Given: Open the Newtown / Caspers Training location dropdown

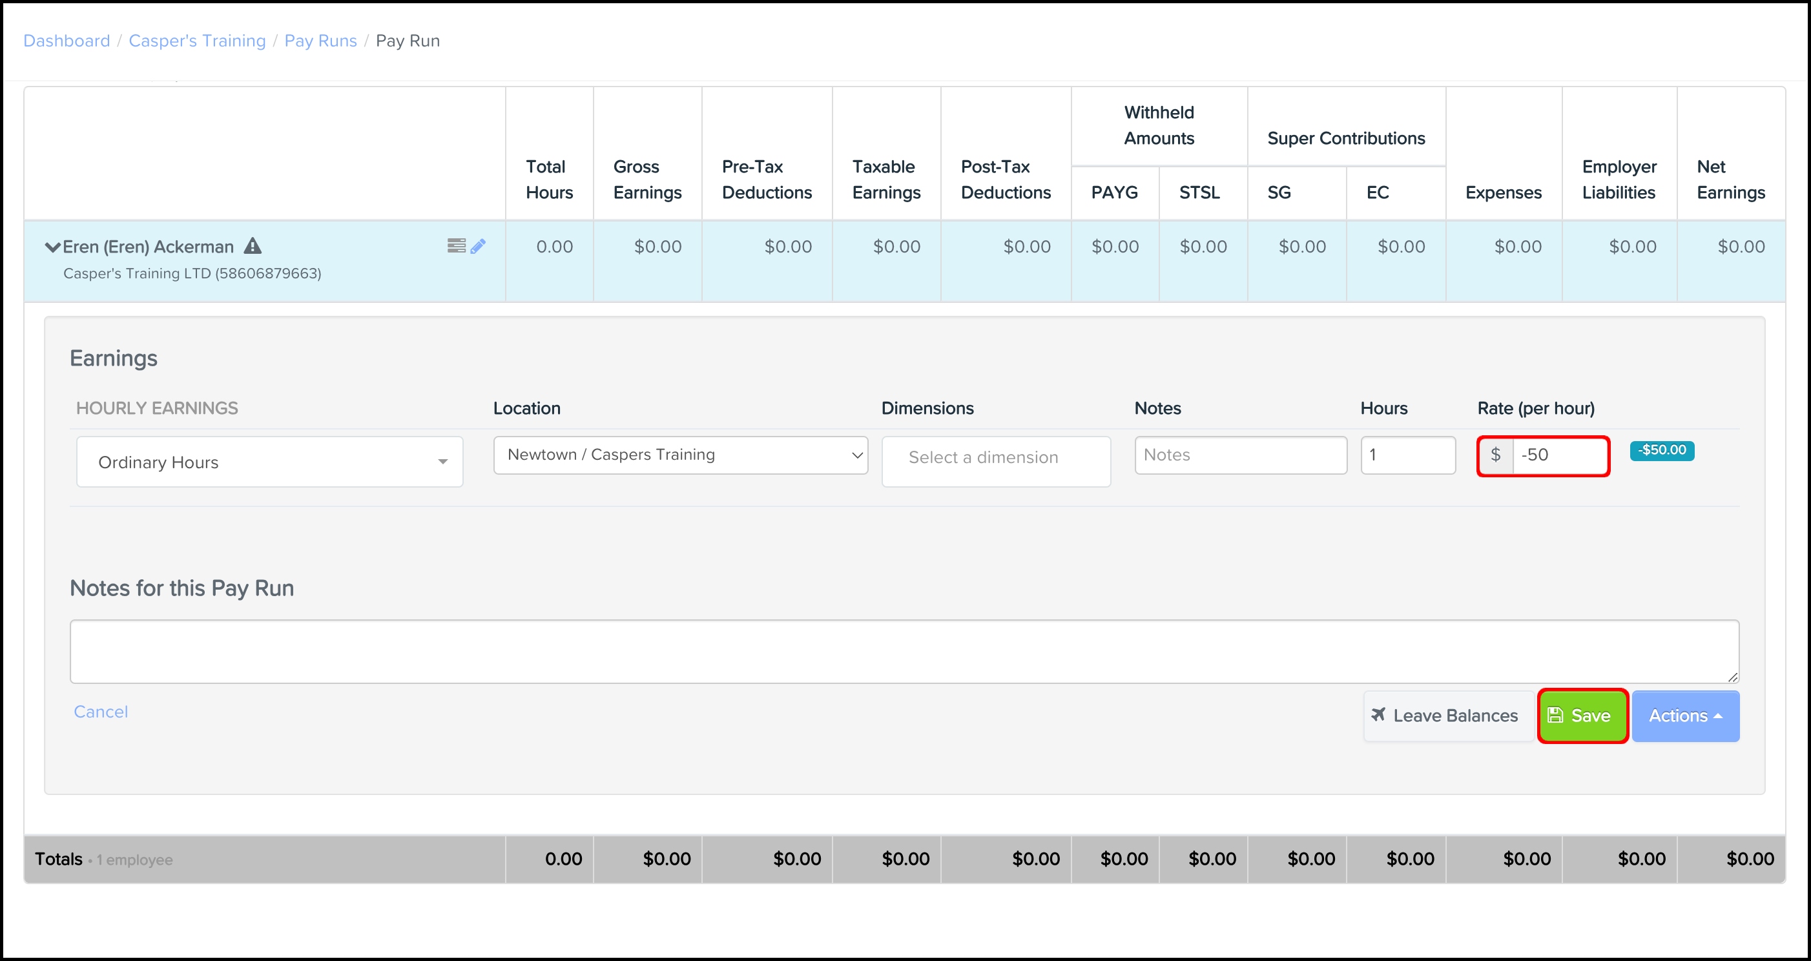Looking at the screenshot, I should coord(681,455).
